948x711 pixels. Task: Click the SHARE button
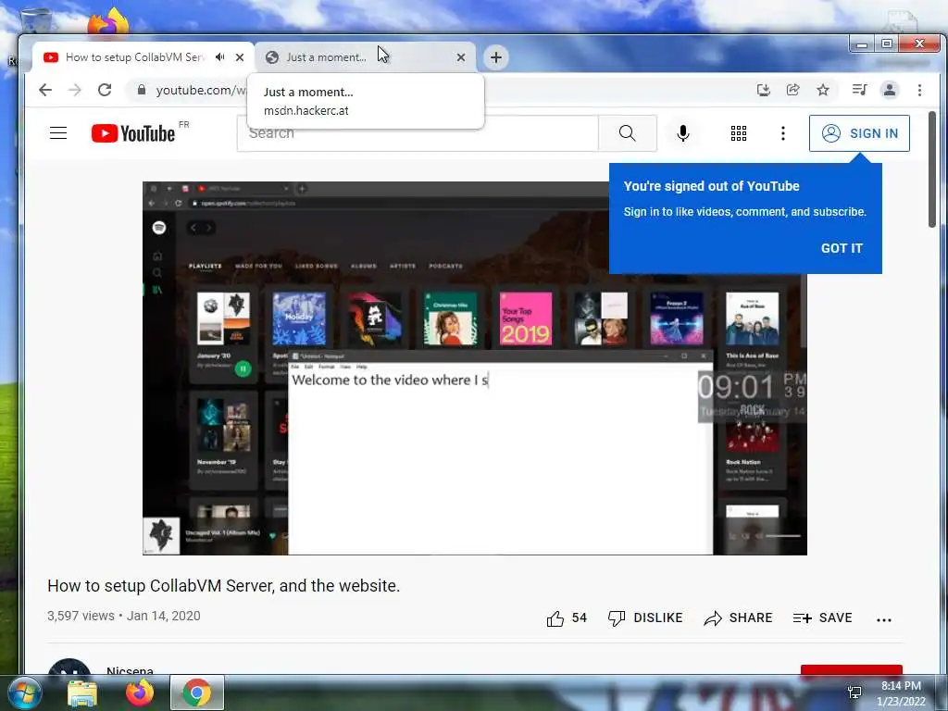click(738, 617)
